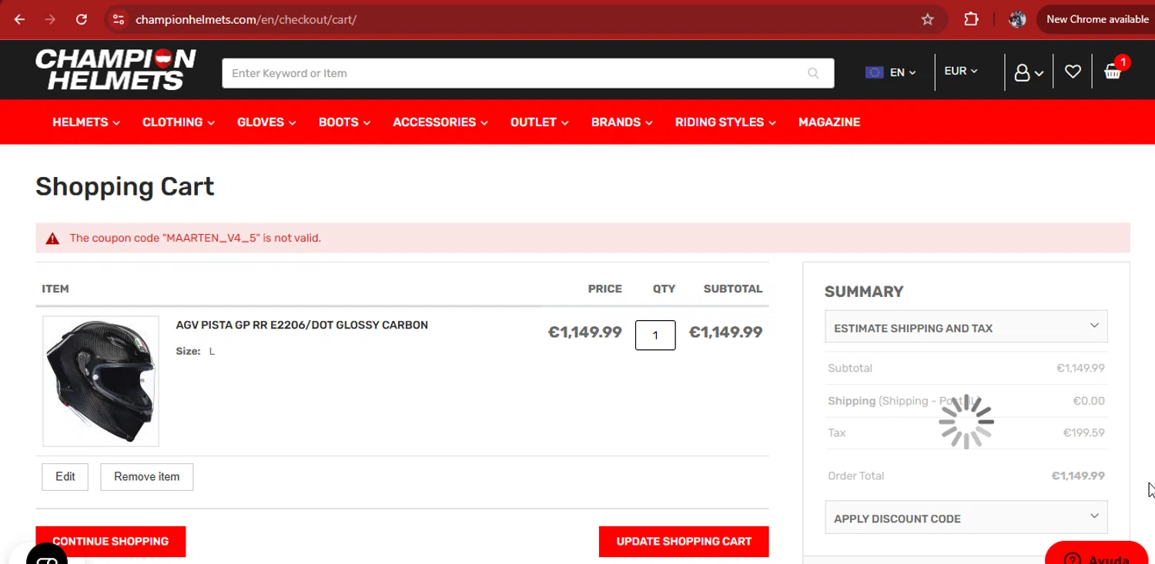The image size is (1155, 564).
Task: Open the GLOVES menu
Action: click(266, 122)
